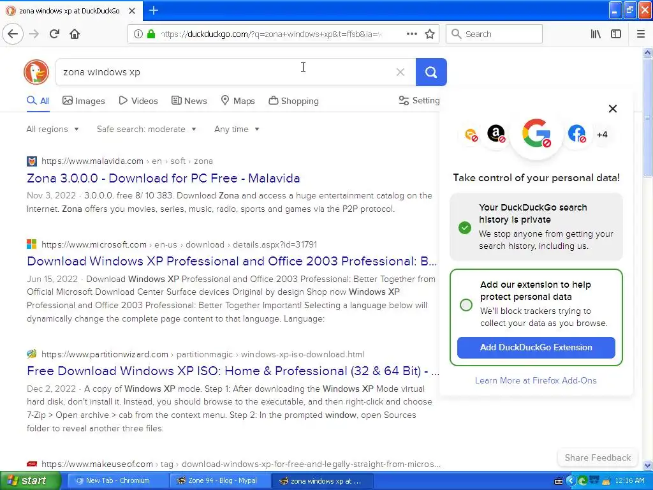The image size is (653, 490).
Task: Click the unchecked extension circle indicator
Action: pyautogui.click(x=466, y=305)
